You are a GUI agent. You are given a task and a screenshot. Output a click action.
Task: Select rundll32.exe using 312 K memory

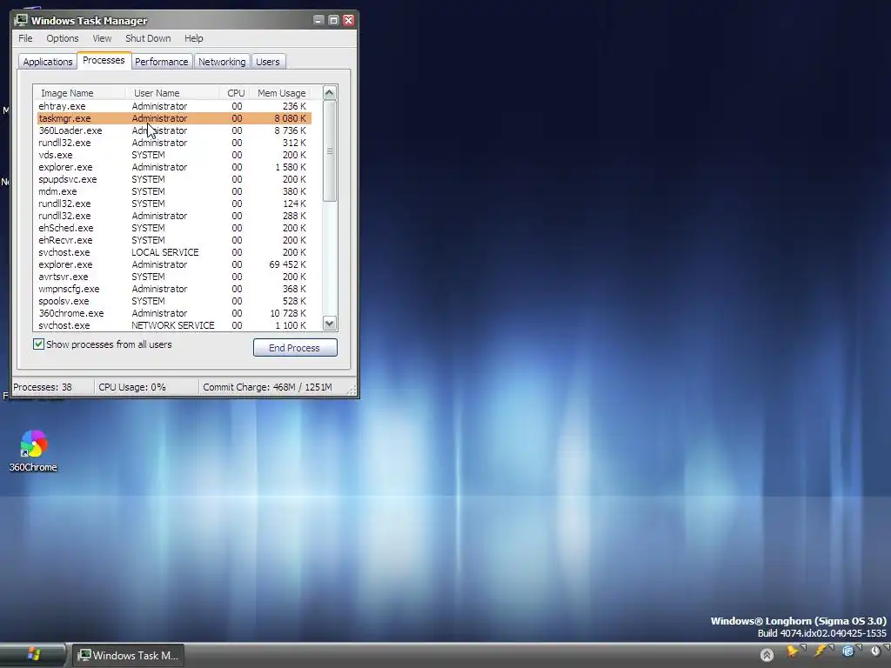pos(174,143)
